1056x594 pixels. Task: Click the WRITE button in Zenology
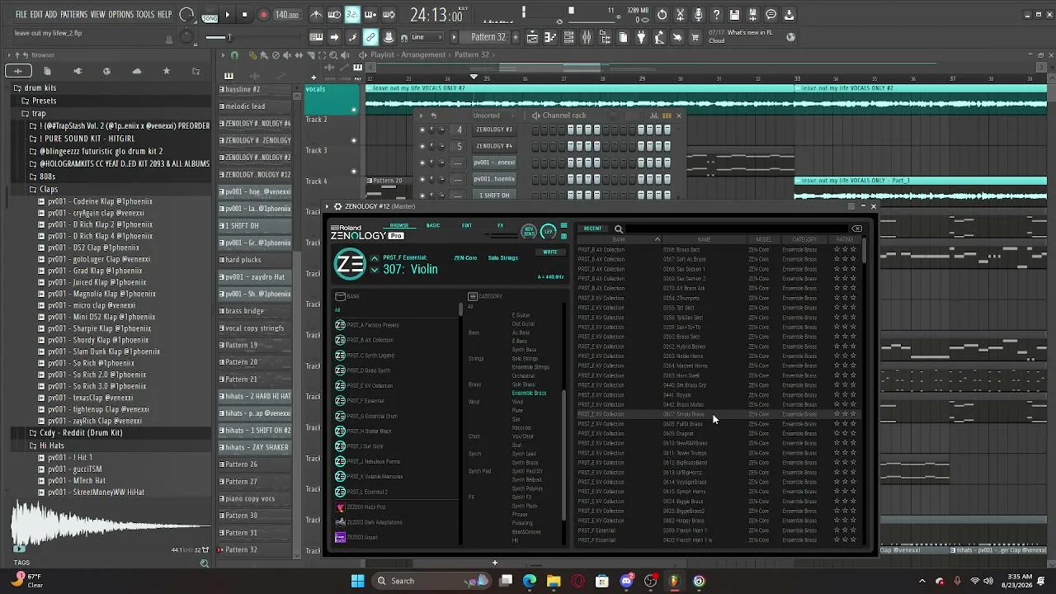[x=550, y=252]
